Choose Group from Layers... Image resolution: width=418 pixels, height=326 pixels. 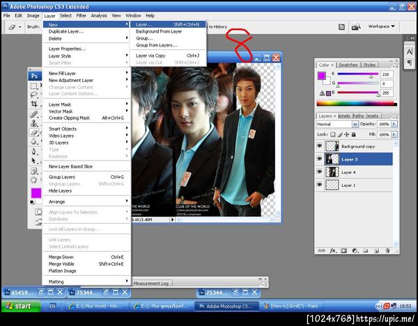click(x=168, y=45)
